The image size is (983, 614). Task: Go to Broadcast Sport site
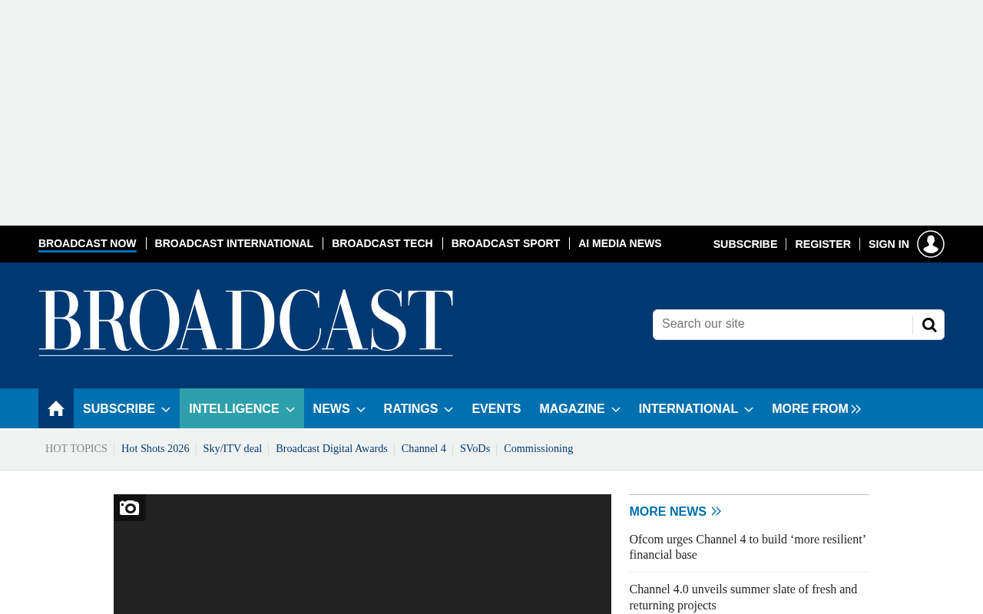point(505,243)
